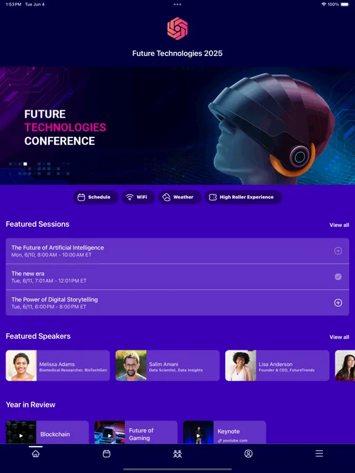Open the Home tab in bottom bar
The image size is (355, 473).
tap(36, 453)
